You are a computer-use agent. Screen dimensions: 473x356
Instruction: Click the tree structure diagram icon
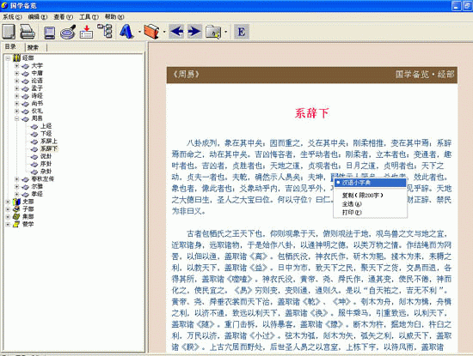coord(105,31)
